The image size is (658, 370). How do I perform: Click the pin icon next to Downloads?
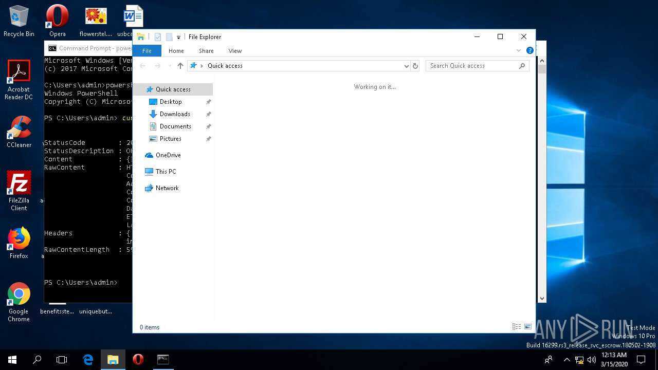tap(208, 114)
